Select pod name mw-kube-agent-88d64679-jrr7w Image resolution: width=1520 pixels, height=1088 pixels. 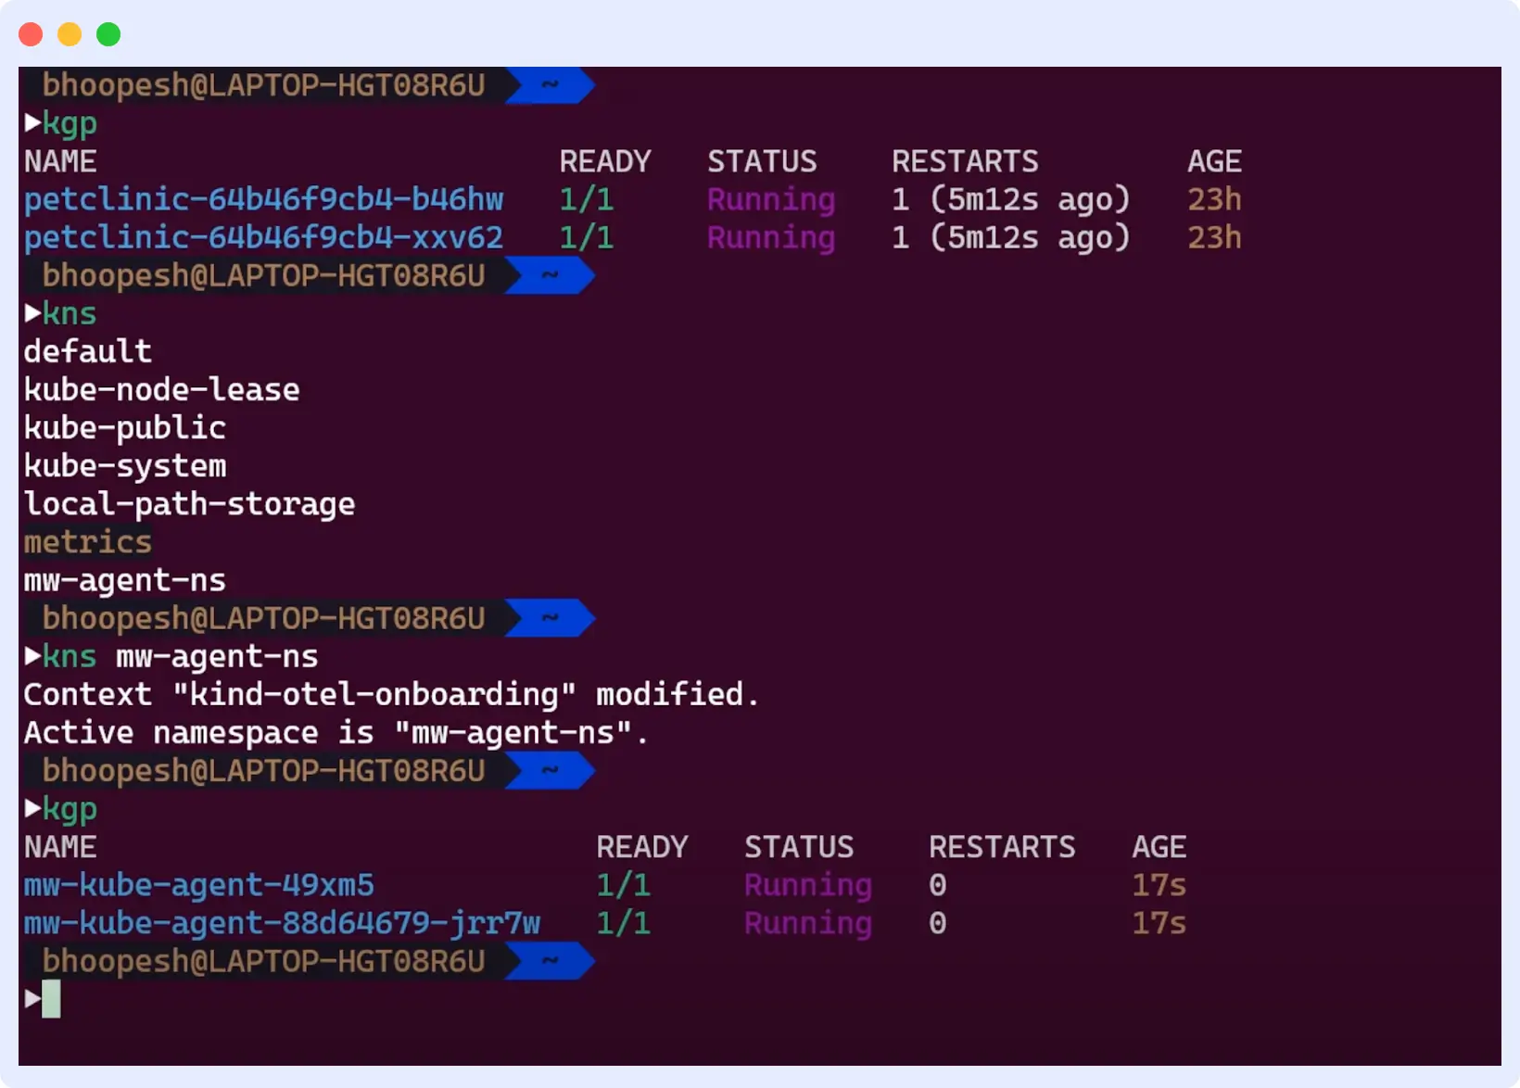[282, 922]
